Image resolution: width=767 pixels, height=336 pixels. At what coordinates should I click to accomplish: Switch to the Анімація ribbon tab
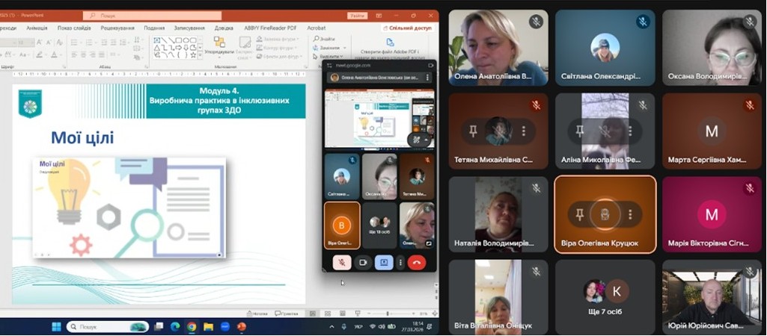click(x=37, y=28)
